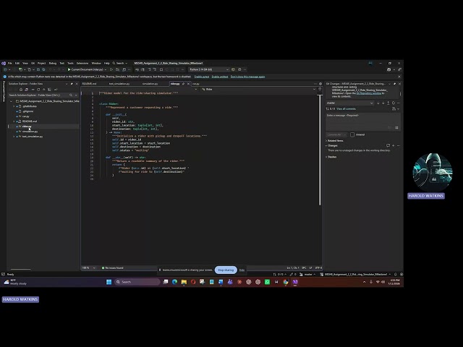Open WhatsApp from the Windows taskbar
Viewport: 463px width, 347px height.
(267, 282)
